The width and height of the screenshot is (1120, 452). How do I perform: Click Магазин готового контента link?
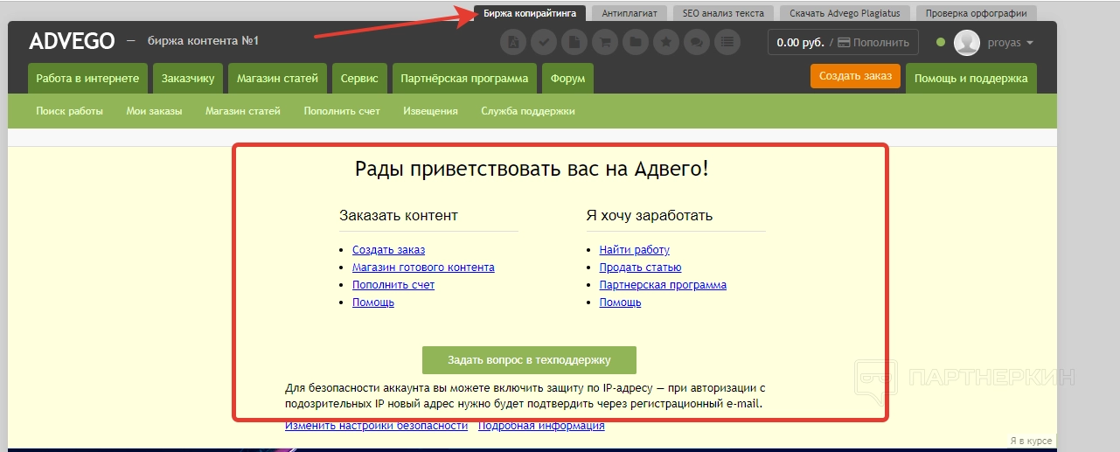pos(423,268)
